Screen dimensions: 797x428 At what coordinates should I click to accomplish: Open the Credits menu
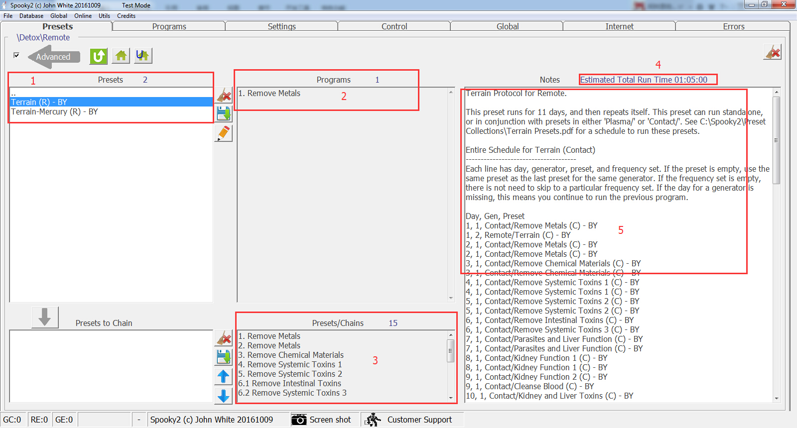[127, 16]
